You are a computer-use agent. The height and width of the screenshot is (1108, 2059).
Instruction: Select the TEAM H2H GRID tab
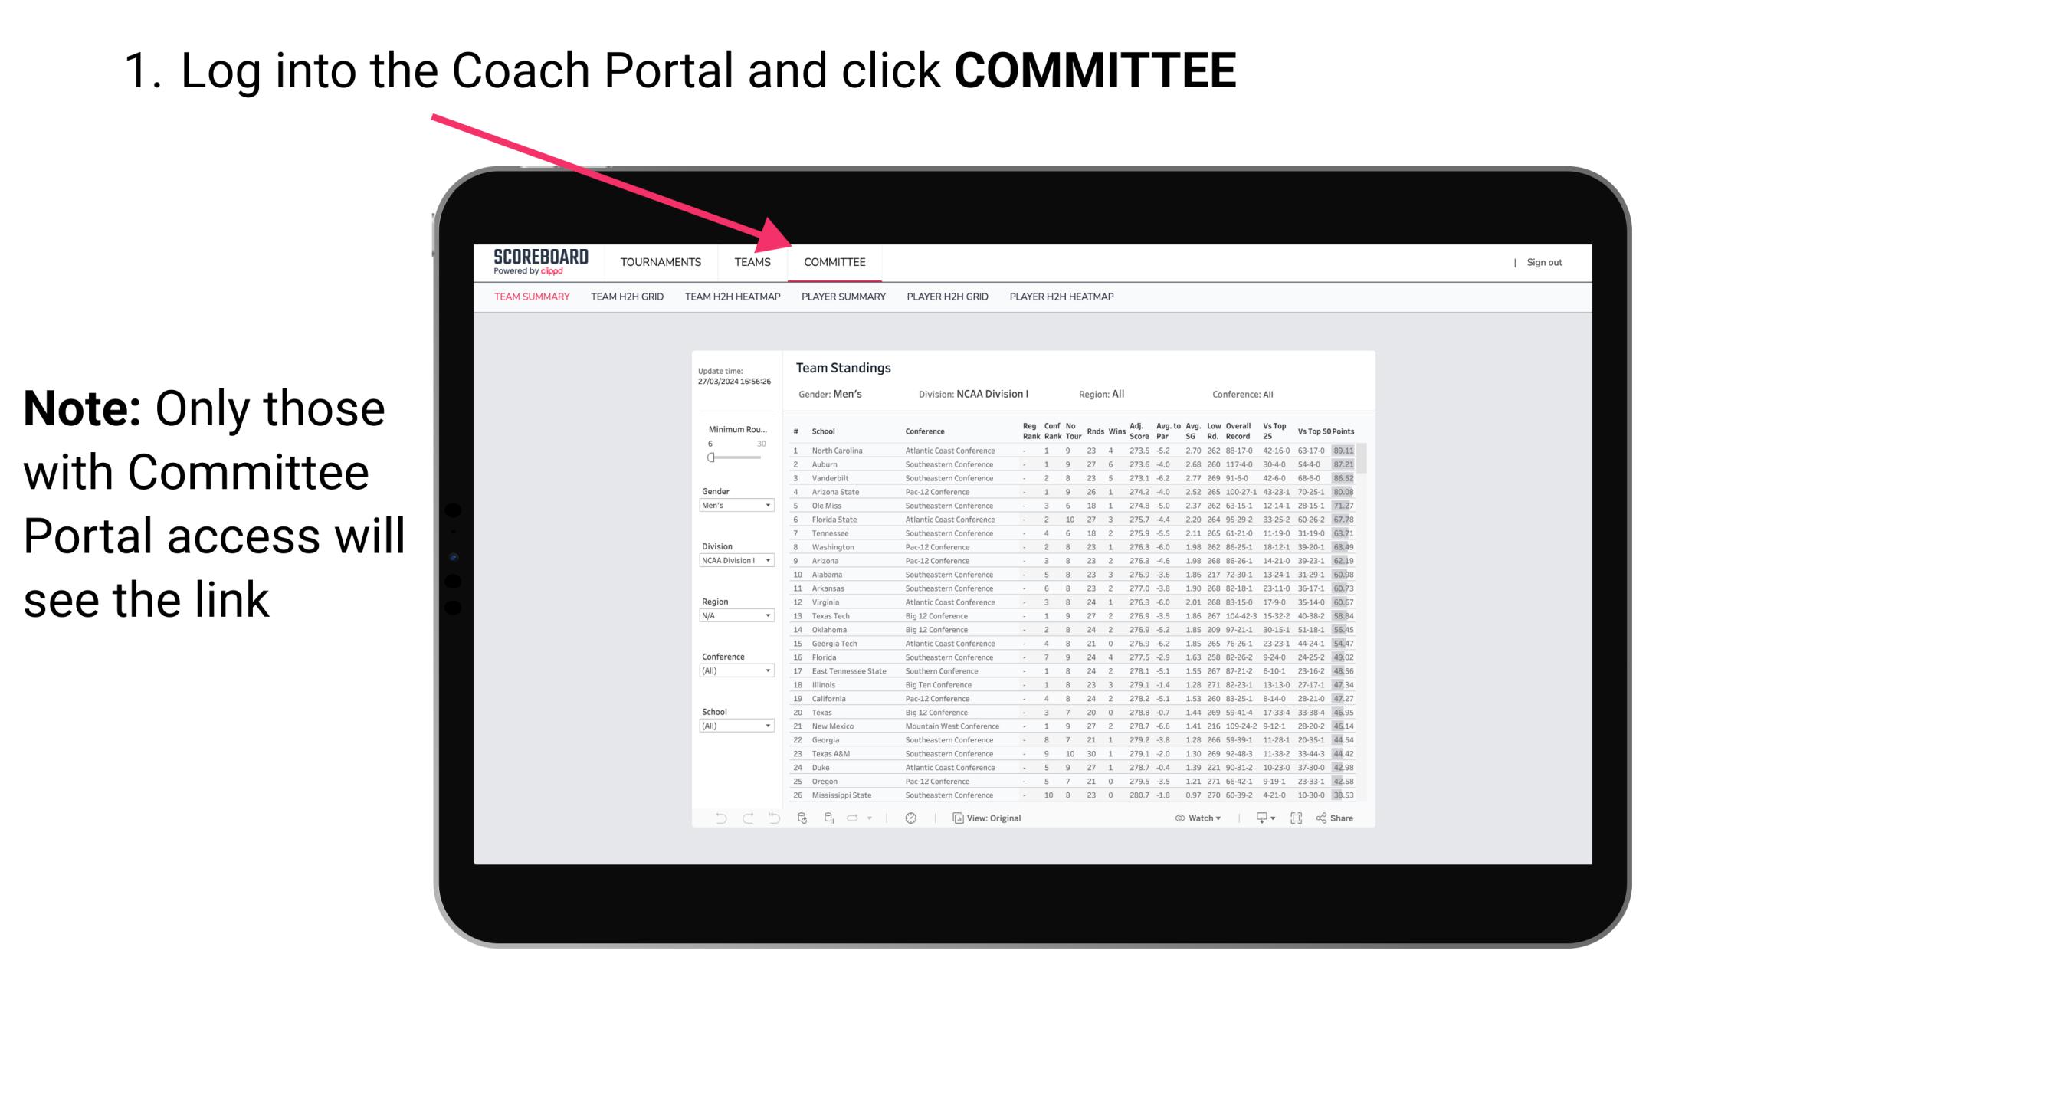628,300
